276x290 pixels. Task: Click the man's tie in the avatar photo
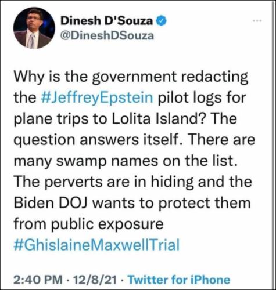(x=32, y=41)
